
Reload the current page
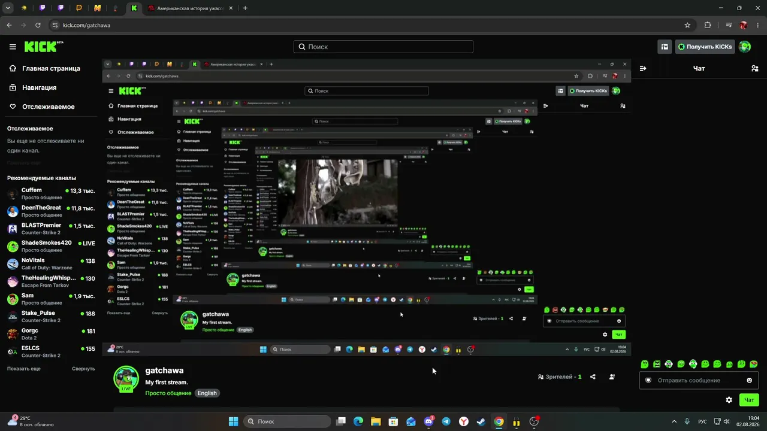pyautogui.click(x=38, y=25)
